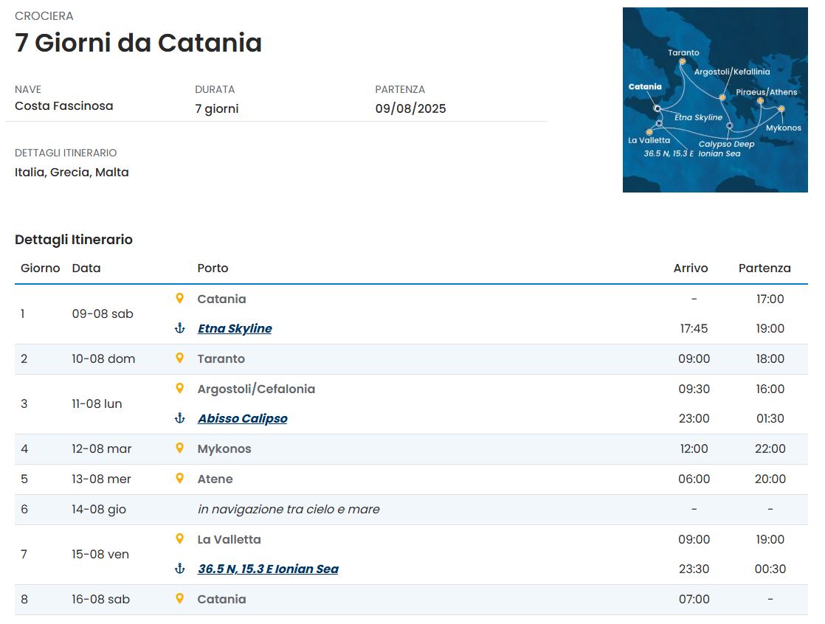Viewport: 825px width, 624px height.
Task: Click Ionian Sea arrival time '23:30'
Action: pos(694,569)
